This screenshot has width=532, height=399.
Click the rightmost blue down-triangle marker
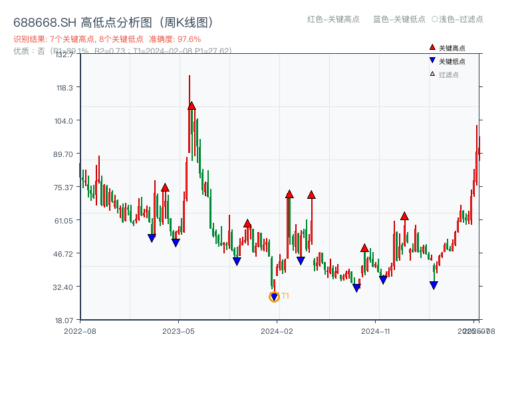(434, 285)
